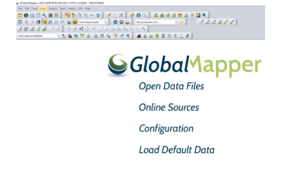Click the building classification Lidar icon

pos(163,36)
